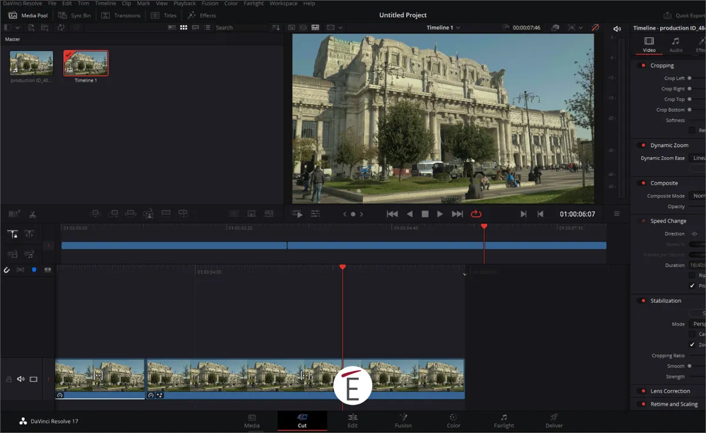This screenshot has width=706, height=433.
Task: Adjust the Stabilization Strength slider
Action: 697,377
